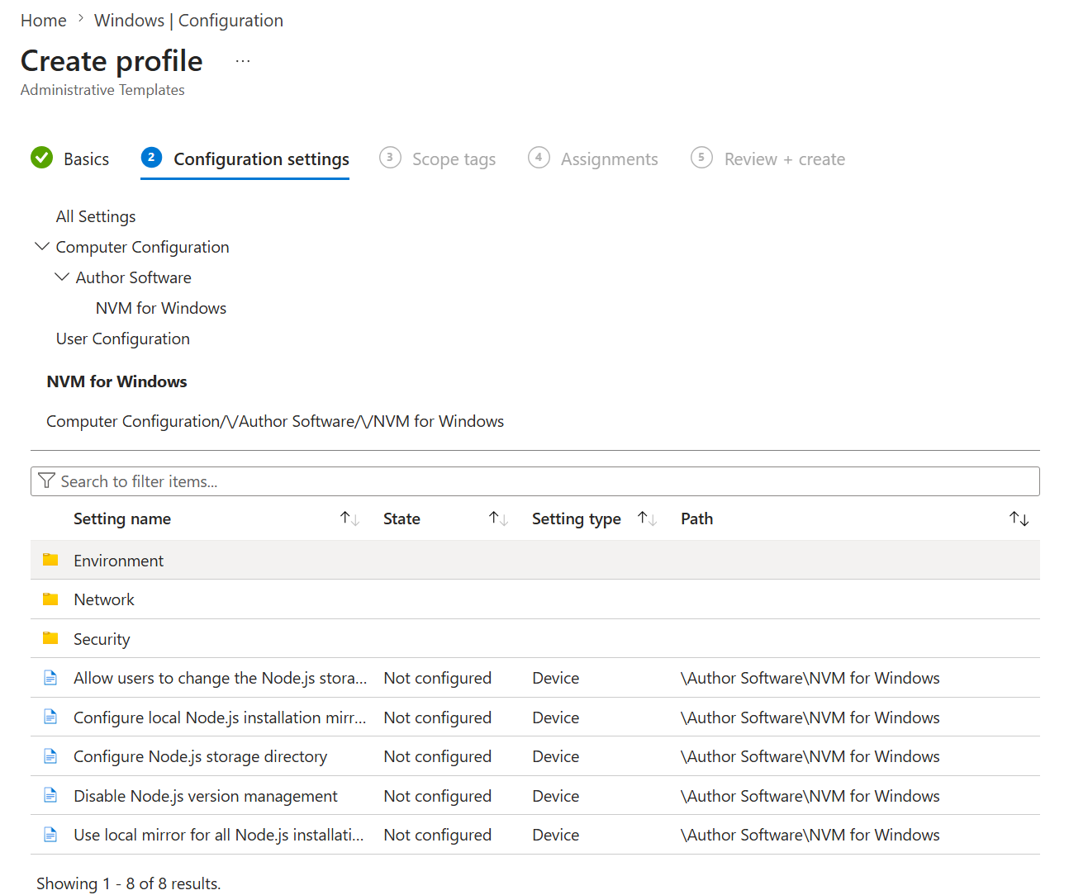This screenshot has width=1069, height=895.
Task: Click document icon beside Configure Node.js storage directory
Action: 50,756
